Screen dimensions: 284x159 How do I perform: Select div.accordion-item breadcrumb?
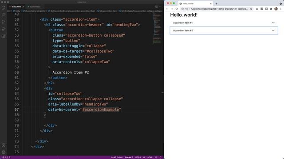pyautogui.click(x=107, y=11)
